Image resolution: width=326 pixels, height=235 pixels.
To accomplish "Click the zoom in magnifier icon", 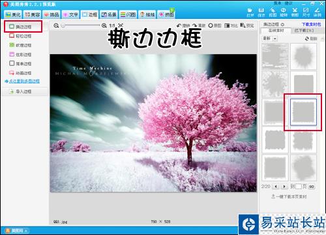I will coord(104,25).
